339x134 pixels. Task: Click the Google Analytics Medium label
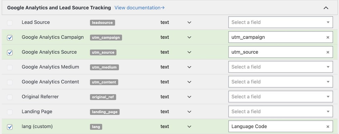click(50, 67)
